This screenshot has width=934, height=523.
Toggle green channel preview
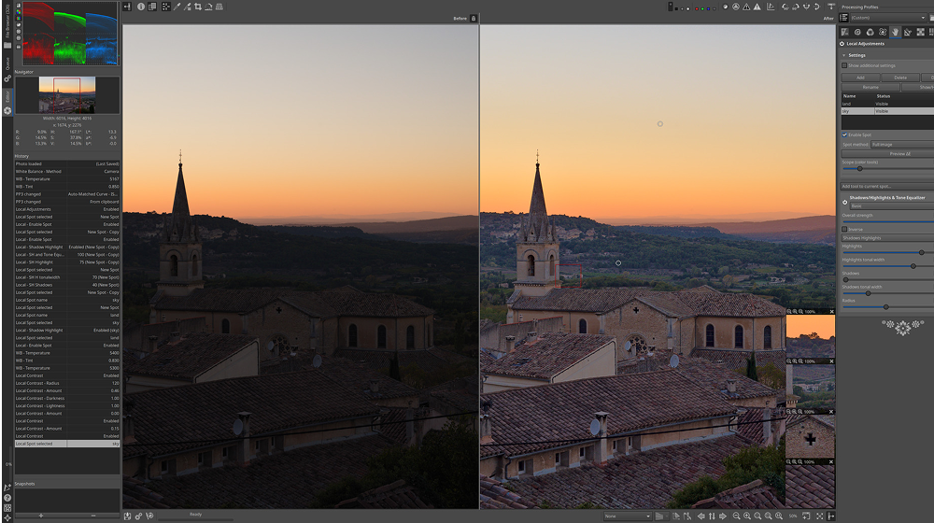pos(701,9)
